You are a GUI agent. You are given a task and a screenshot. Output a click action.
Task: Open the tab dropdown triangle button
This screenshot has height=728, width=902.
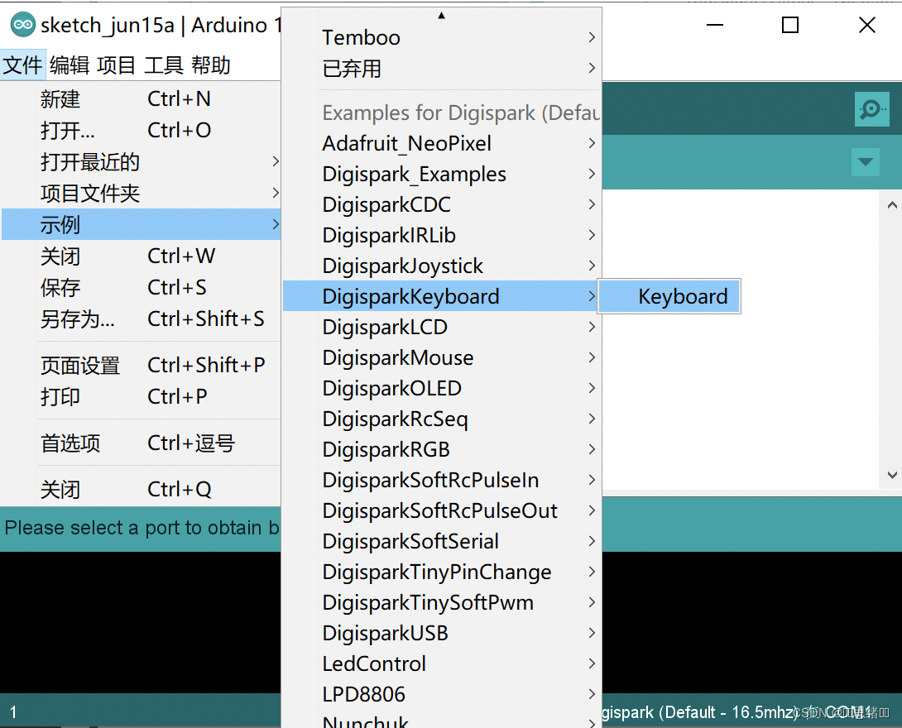pyautogui.click(x=866, y=161)
